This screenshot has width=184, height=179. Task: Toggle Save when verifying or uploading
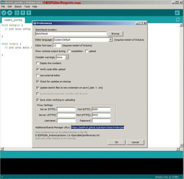(x=38, y=100)
